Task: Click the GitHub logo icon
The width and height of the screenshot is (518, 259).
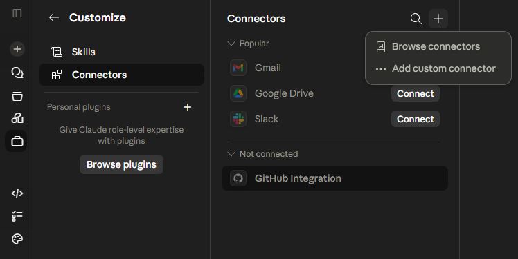Action: coord(238,178)
